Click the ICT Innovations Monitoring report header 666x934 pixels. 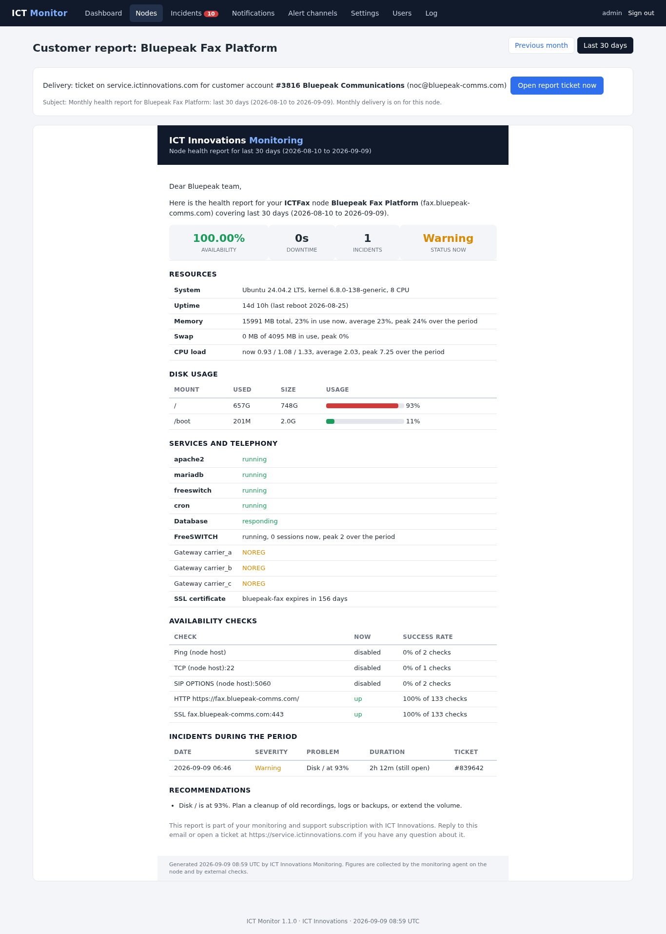236,140
